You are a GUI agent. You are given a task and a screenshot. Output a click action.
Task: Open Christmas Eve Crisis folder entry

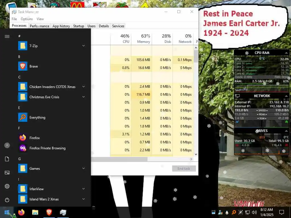[52, 97]
